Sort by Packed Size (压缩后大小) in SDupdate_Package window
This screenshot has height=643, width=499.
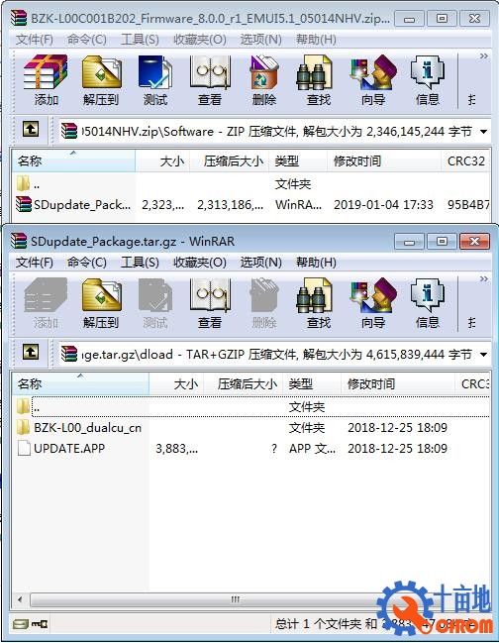coord(244,384)
